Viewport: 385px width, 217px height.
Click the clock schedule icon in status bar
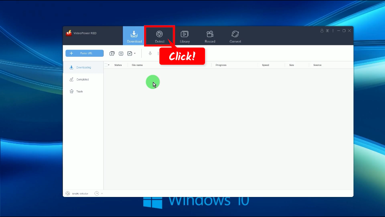click(97, 193)
